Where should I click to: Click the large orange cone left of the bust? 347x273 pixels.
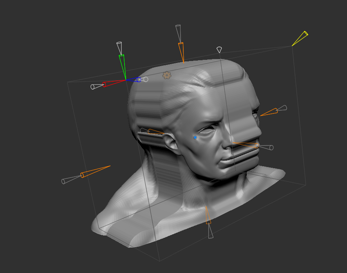[95, 172]
